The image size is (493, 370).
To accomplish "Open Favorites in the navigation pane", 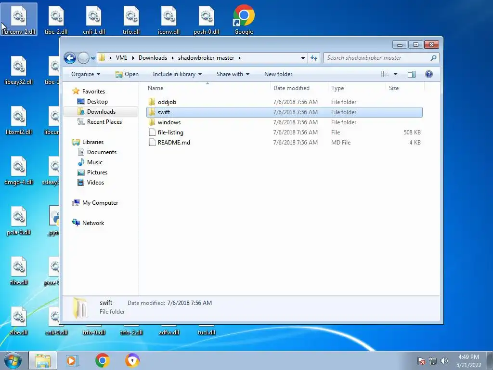I will pos(93,91).
